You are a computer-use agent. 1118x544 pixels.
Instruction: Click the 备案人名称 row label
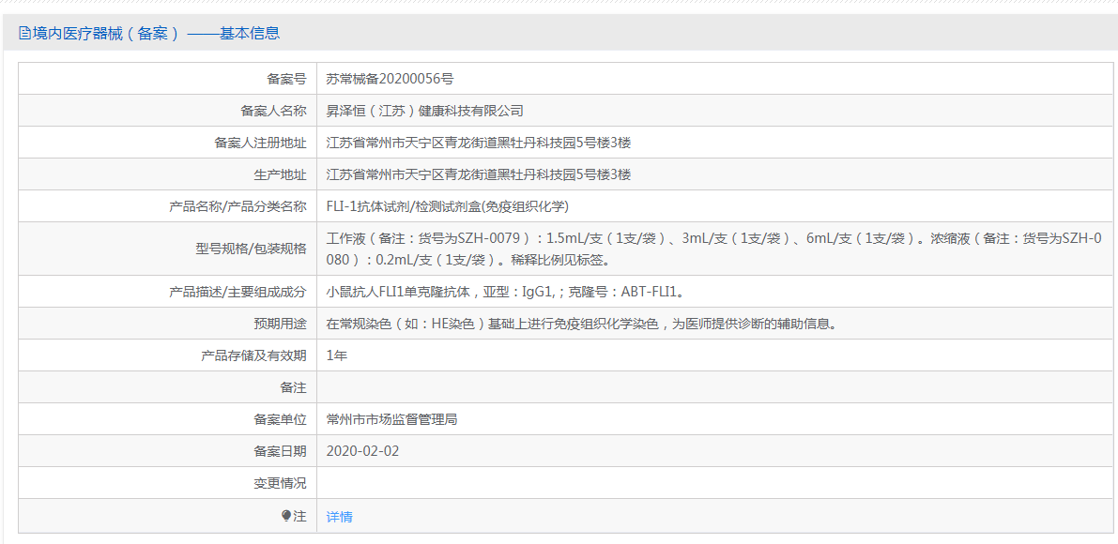274,111
